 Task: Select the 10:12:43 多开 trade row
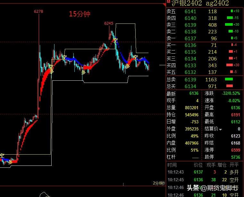203,172
